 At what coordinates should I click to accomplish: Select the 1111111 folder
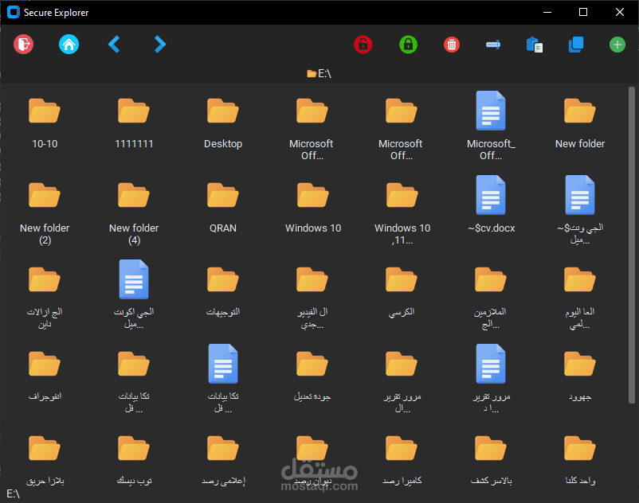tap(134, 123)
